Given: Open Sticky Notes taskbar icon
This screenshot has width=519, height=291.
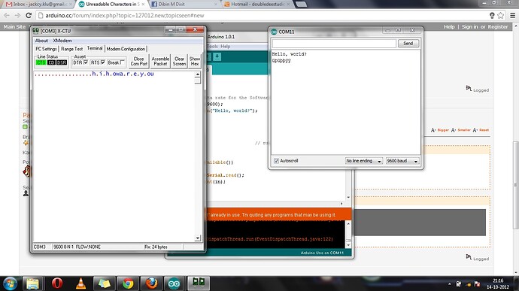Looking at the screenshot, I should (104, 283).
